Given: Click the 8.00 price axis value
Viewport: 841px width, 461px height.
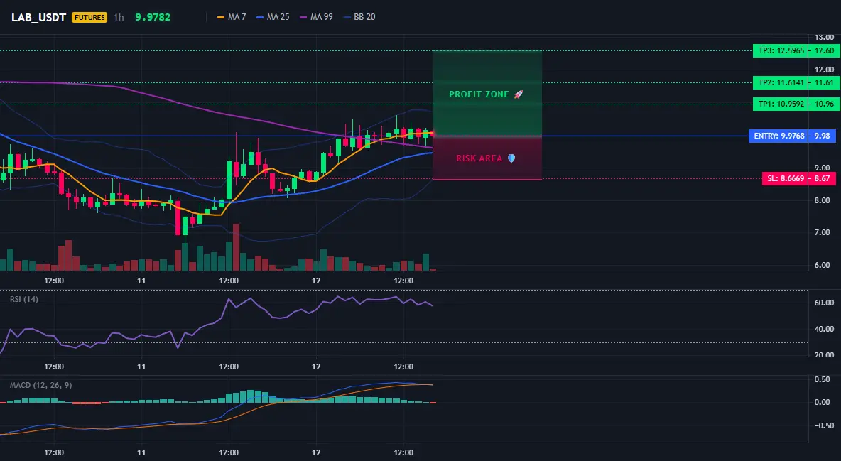Looking at the screenshot, I should pyautogui.click(x=823, y=200).
